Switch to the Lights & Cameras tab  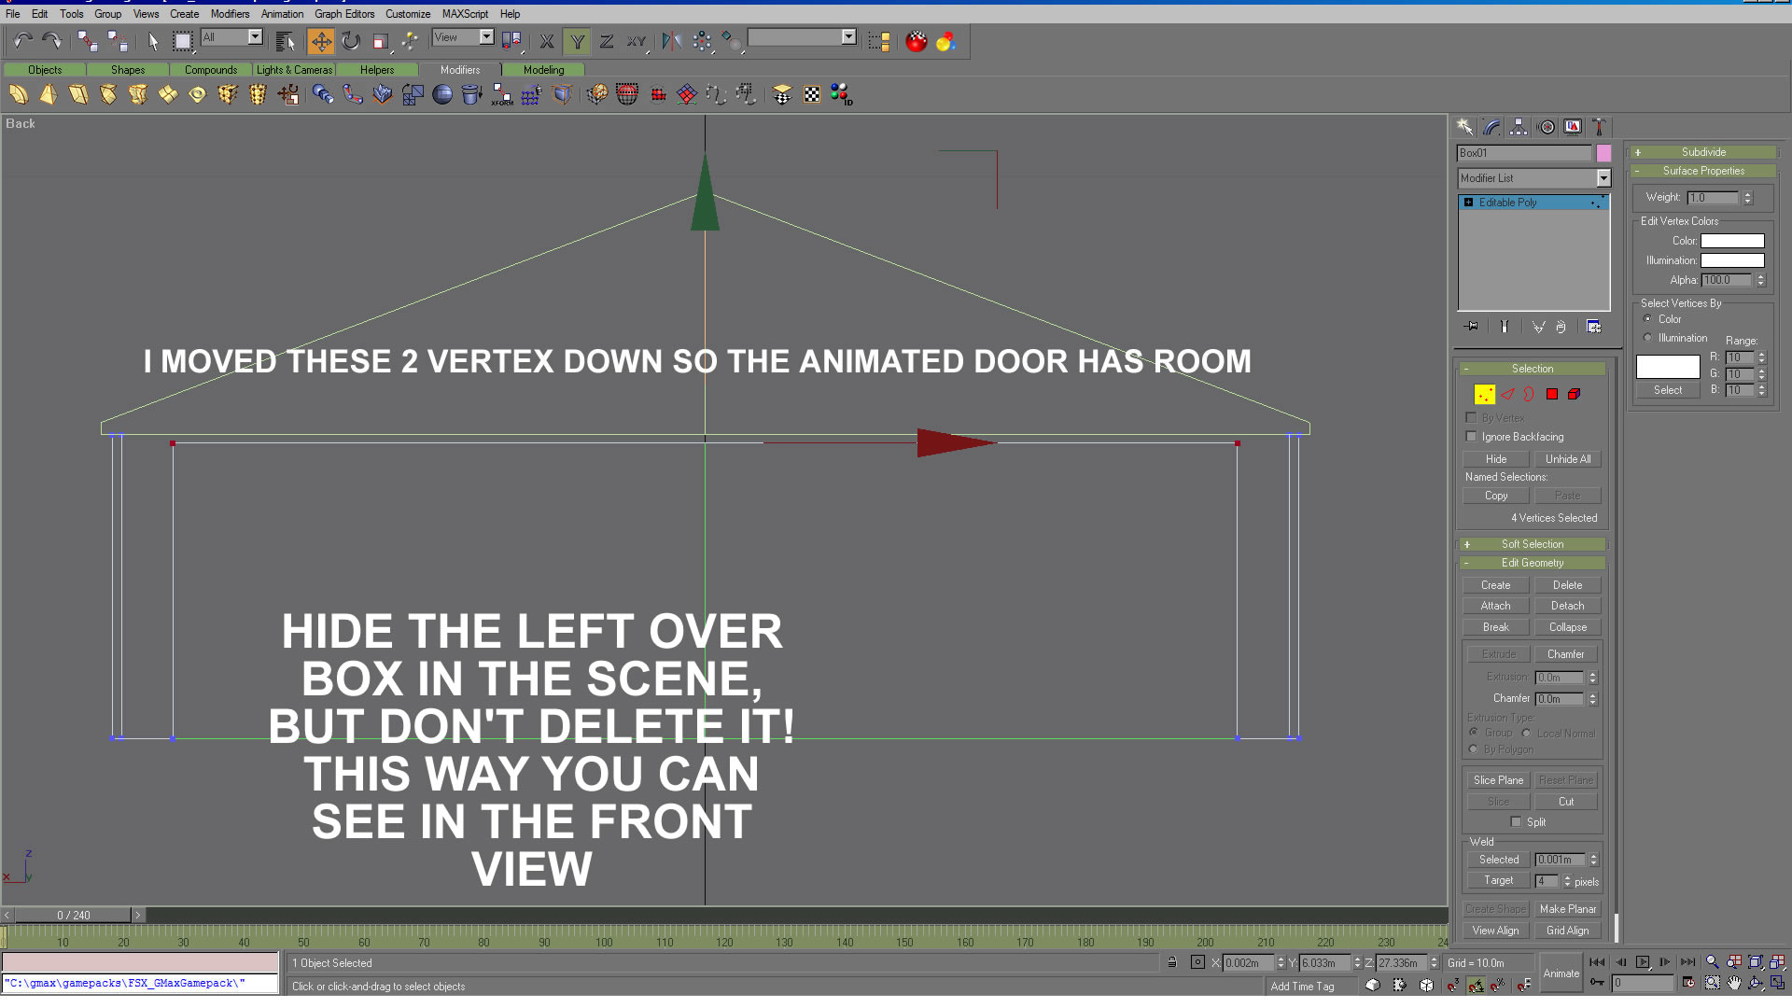click(x=294, y=70)
